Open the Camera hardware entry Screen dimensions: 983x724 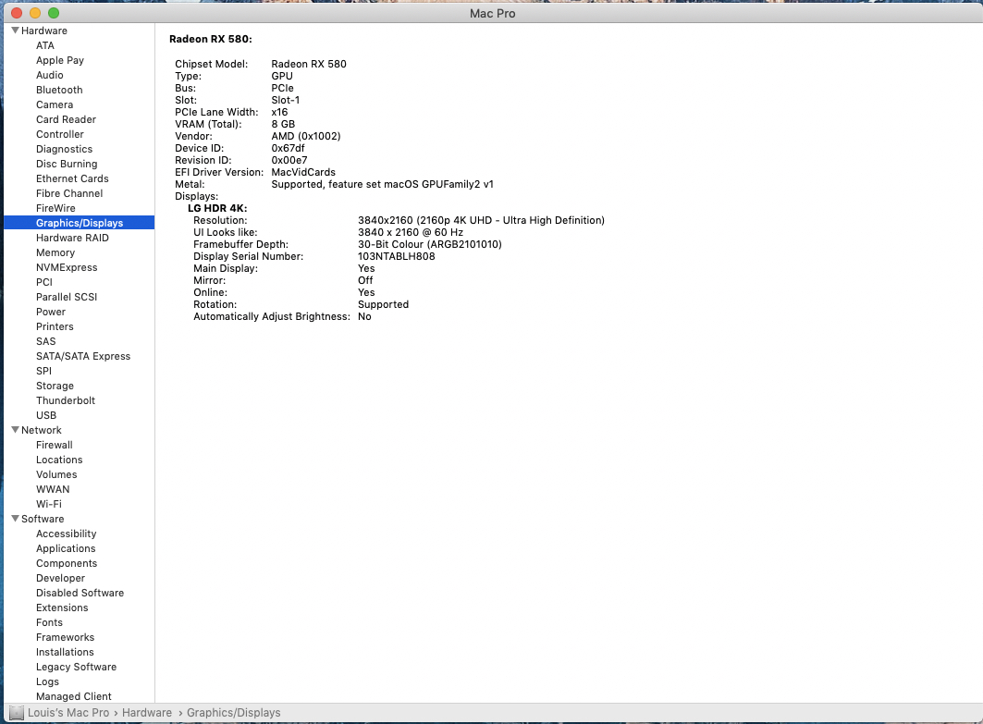(55, 104)
